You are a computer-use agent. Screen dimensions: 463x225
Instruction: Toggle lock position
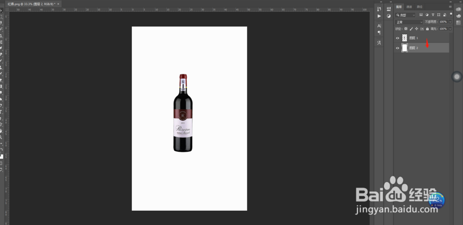click(x=417, y=29)
